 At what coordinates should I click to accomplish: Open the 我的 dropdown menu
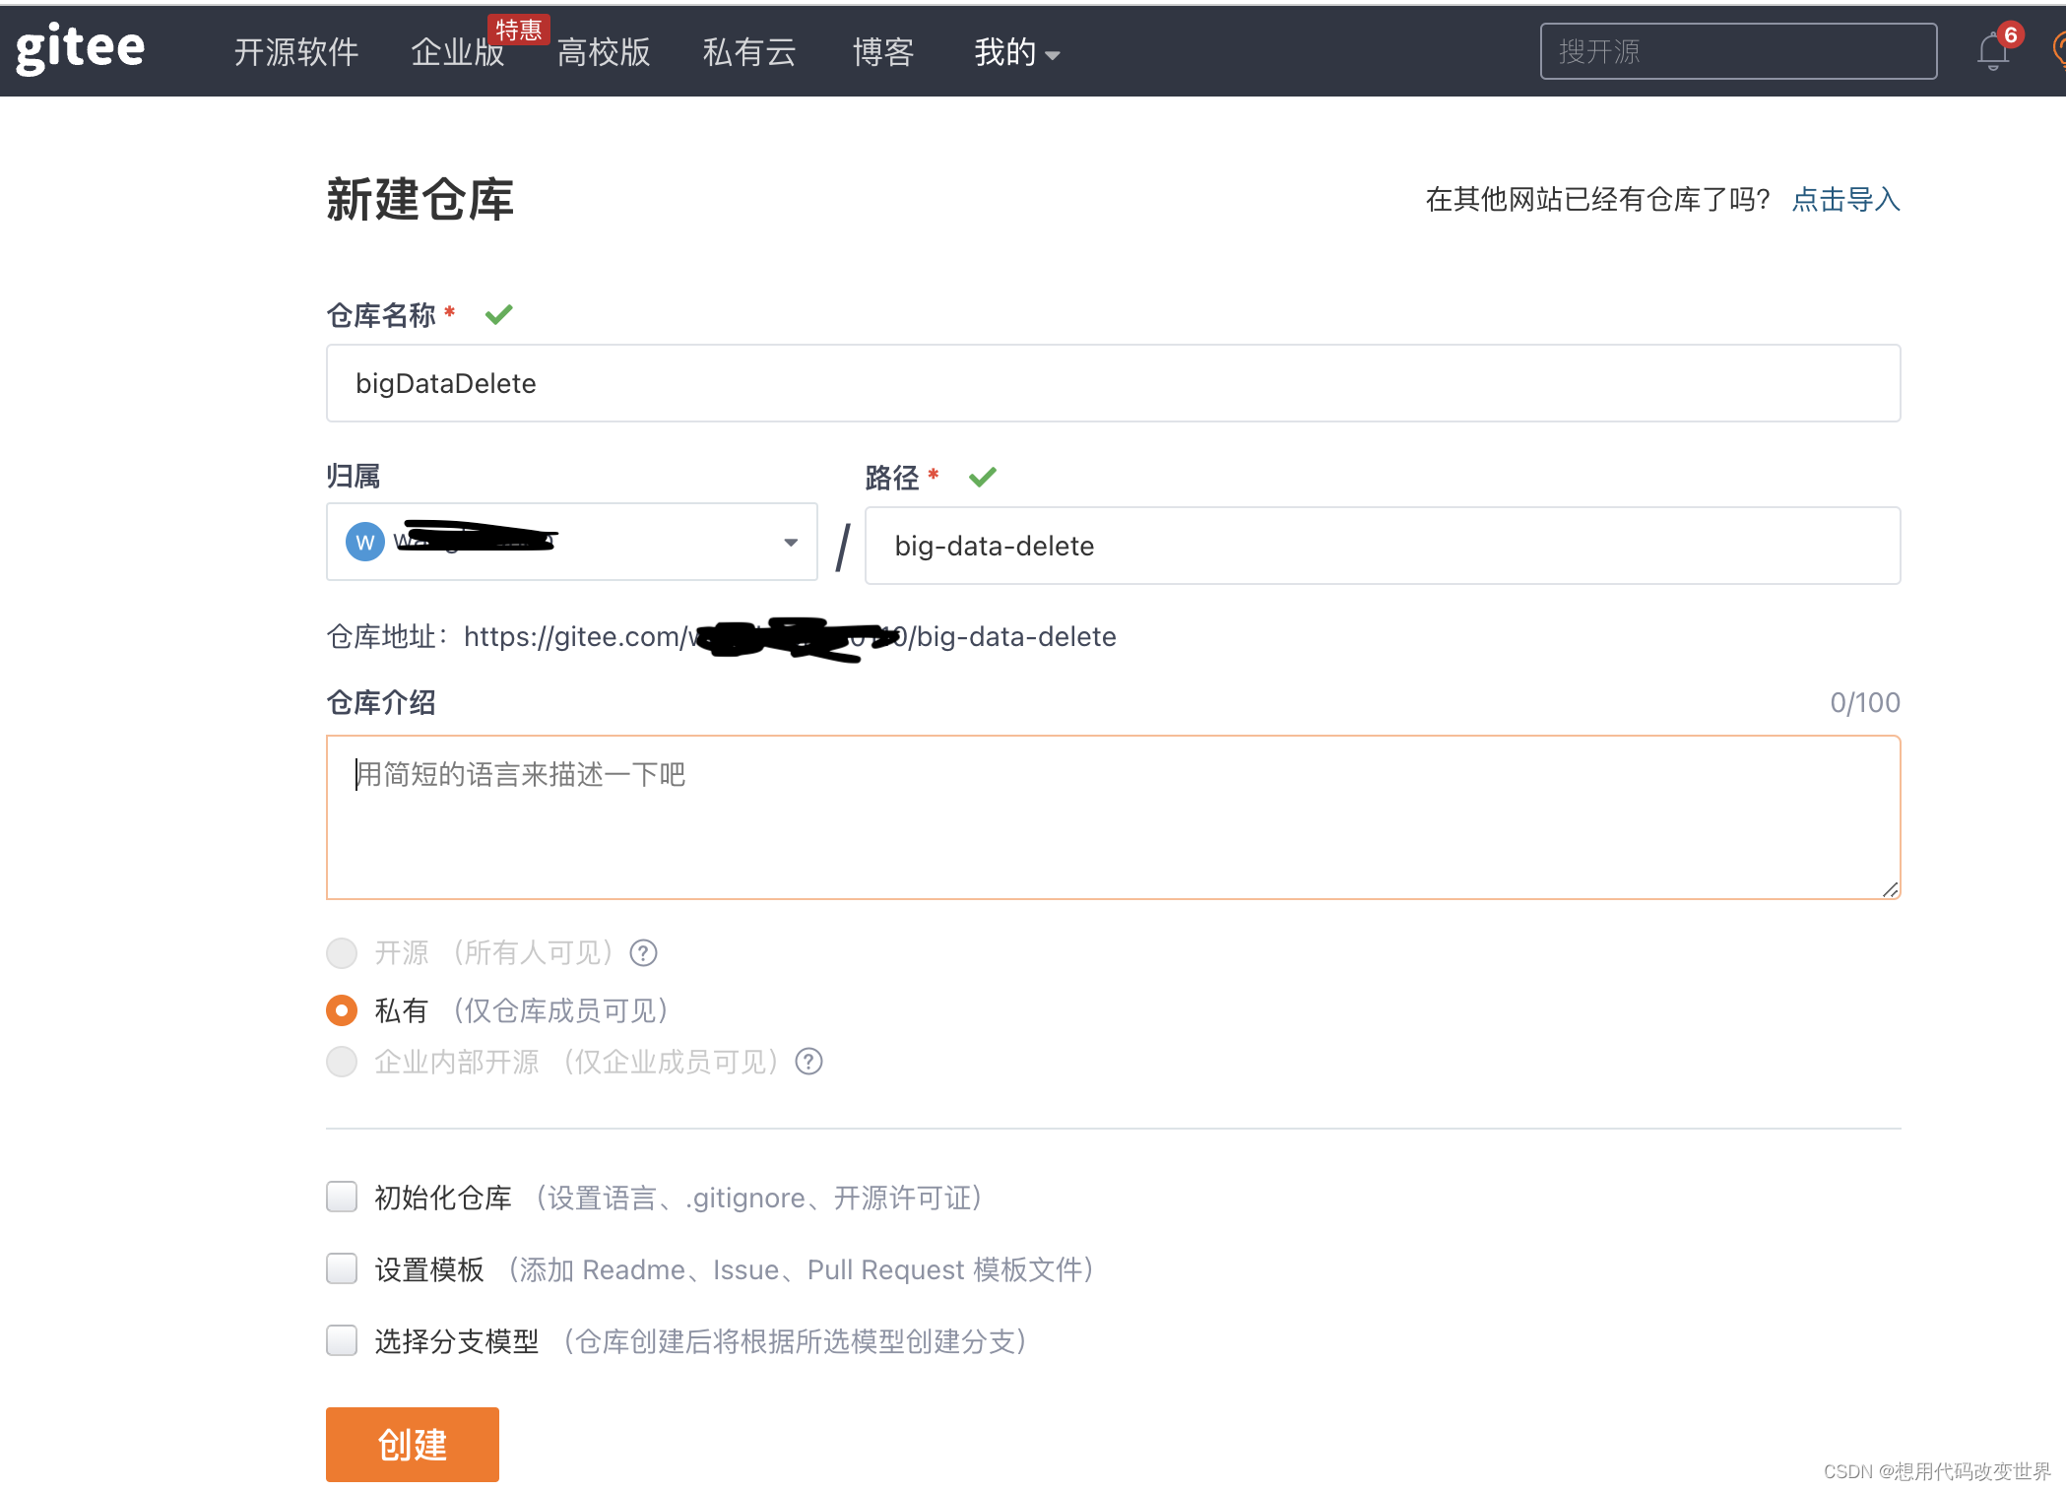pyautogui.click(x=1016, y=52)
